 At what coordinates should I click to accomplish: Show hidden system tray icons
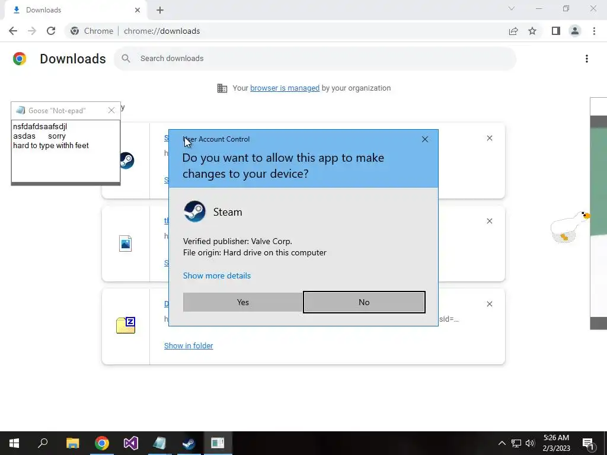pyautogui.click(x=501, y=443)
